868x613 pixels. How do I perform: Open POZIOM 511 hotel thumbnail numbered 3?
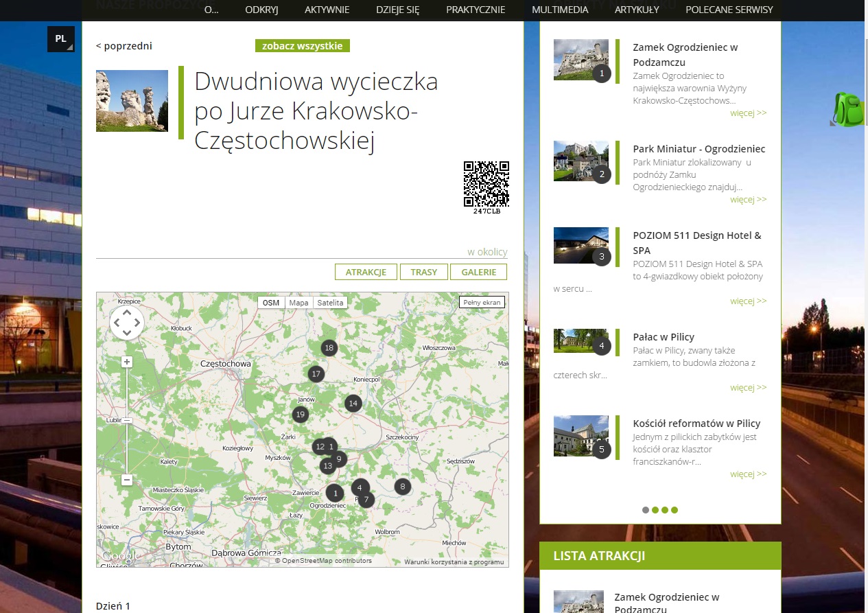point(581,246)
